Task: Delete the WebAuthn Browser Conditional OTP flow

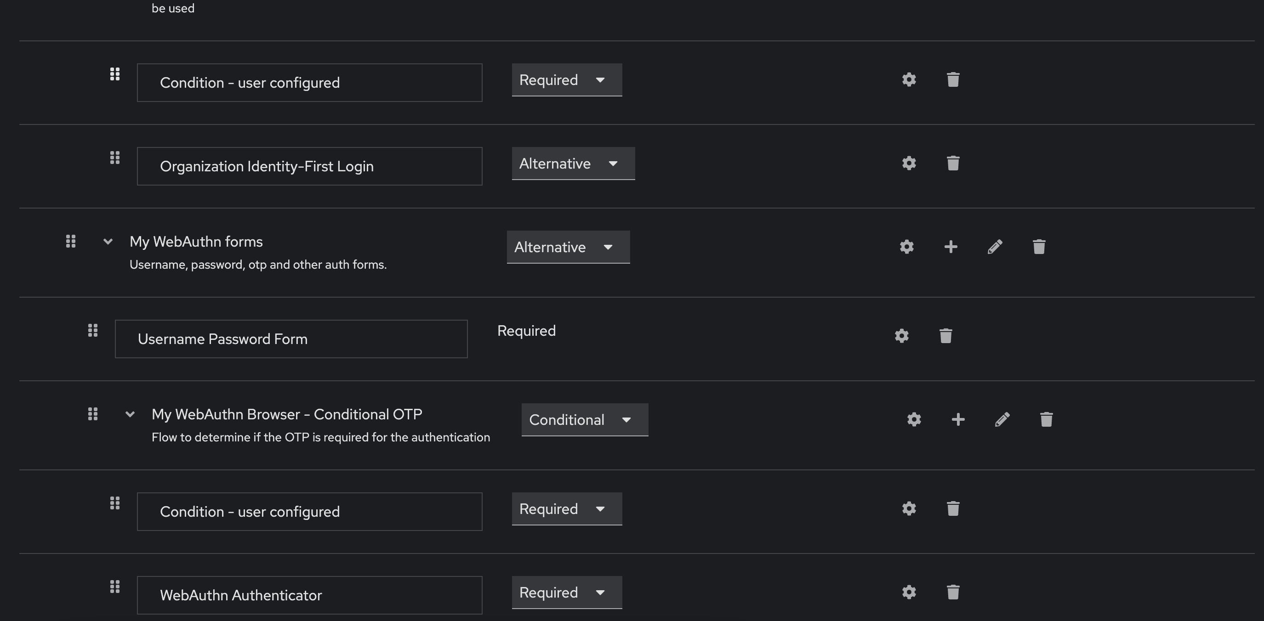Action: (x=1046, y=419)
